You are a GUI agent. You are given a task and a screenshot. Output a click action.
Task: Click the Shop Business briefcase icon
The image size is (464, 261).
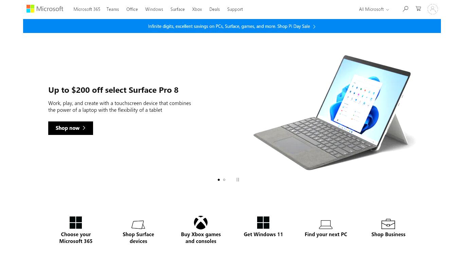pos(388,224)
